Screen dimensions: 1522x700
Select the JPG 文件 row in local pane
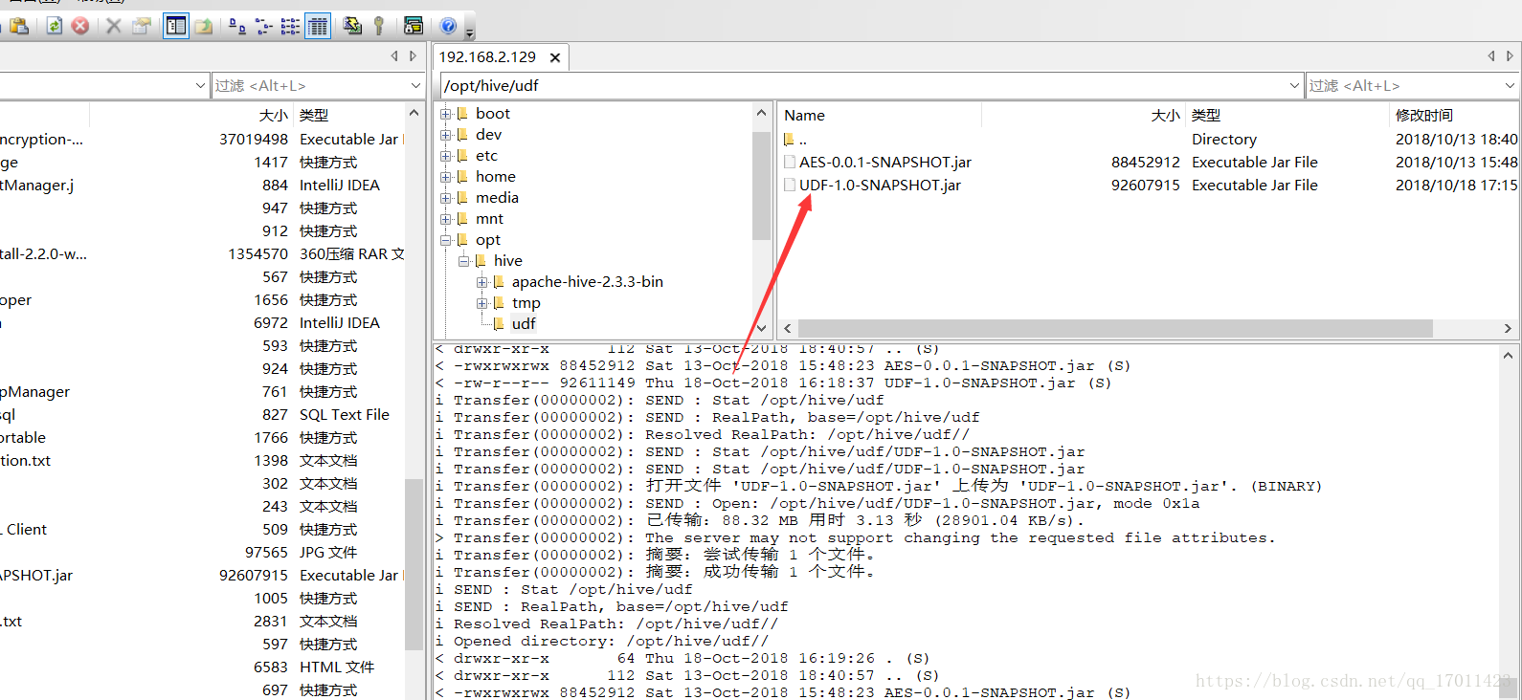[202, 552]
